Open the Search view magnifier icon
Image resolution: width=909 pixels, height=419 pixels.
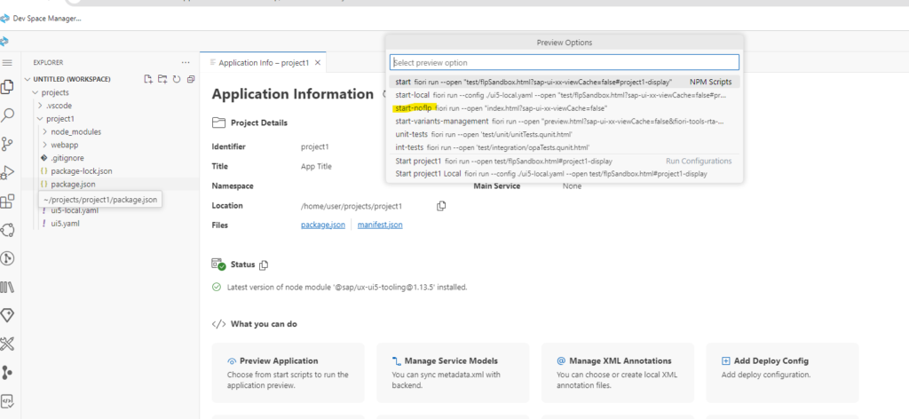pos(7,115)
